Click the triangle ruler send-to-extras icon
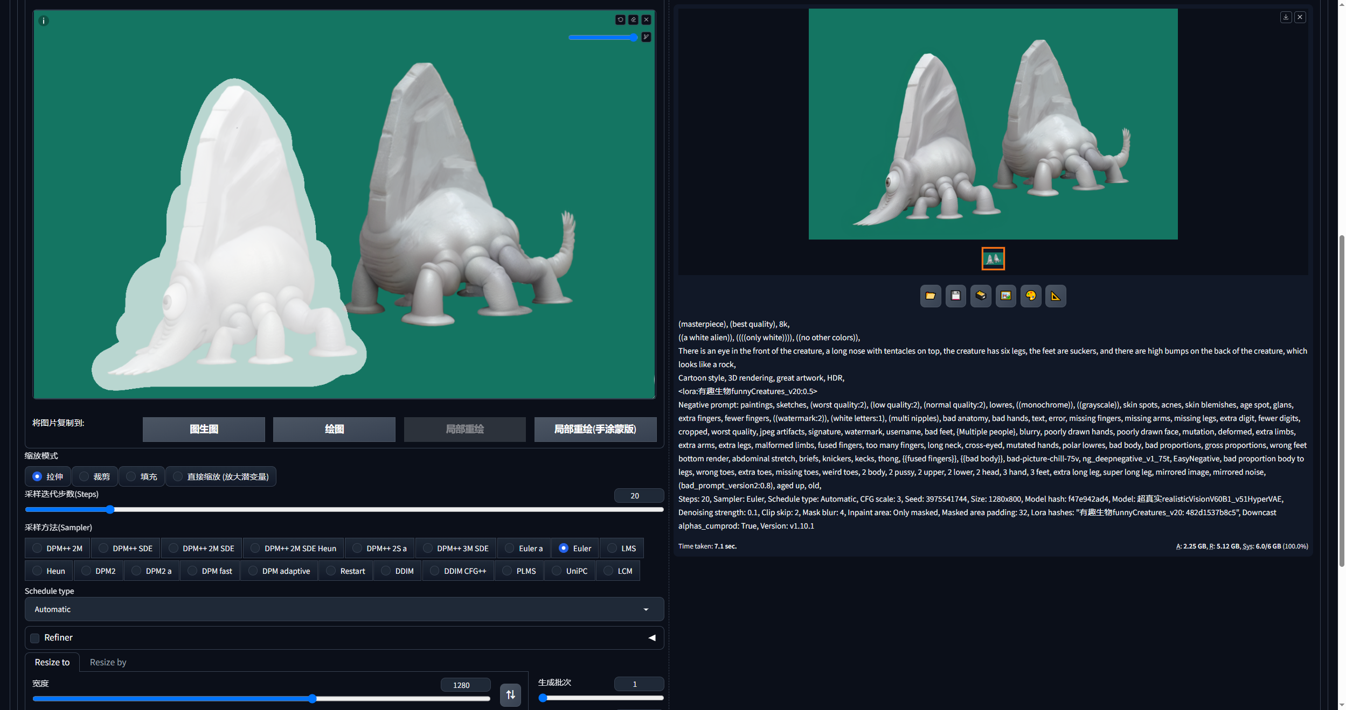The height and width of the screenshot is (710, 1346). point(1055,296)
